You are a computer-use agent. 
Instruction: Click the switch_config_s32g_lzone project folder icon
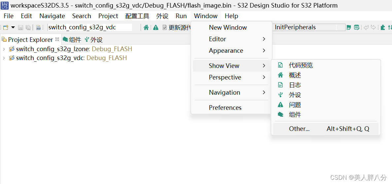point(12,49)
